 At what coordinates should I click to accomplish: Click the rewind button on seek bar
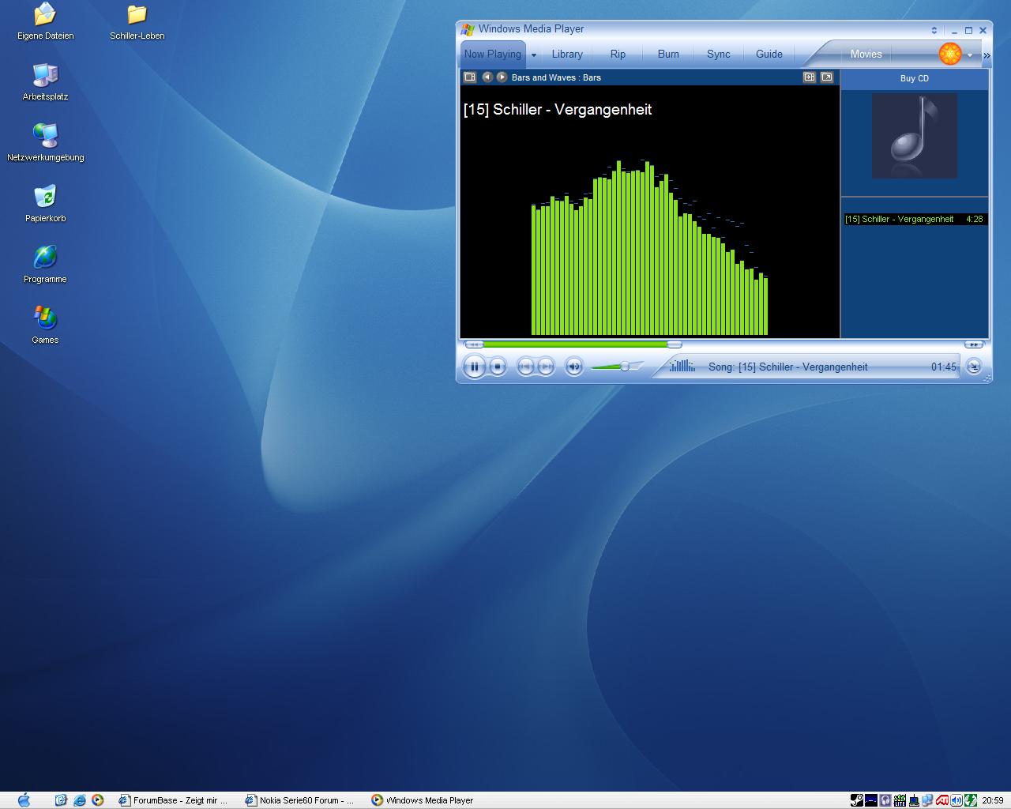coord(474,344)
